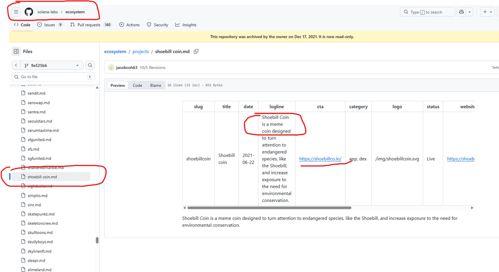Viewport: 499px width, 272px height.
Task: Click the 2021-06-22 date cell
Action: point(248,159)
